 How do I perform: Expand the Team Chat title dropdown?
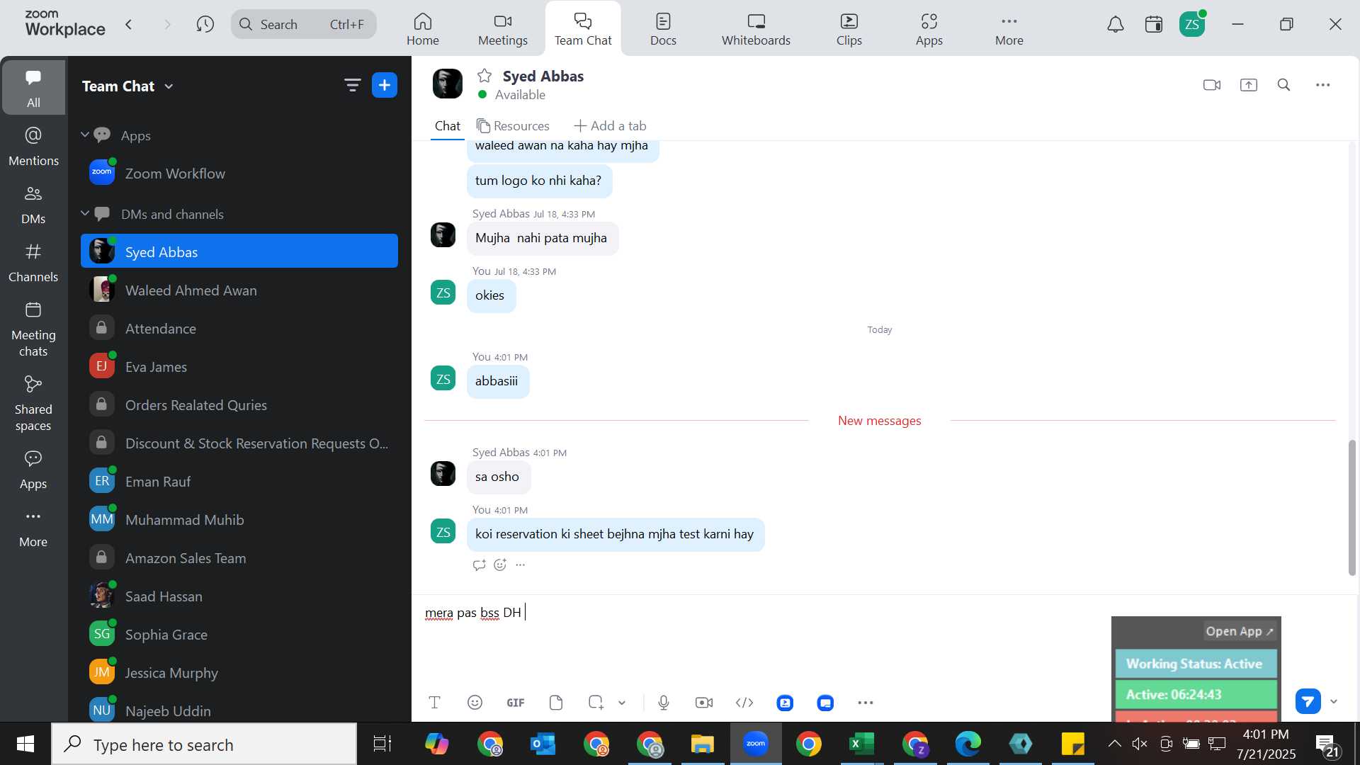tap(169, 86)
